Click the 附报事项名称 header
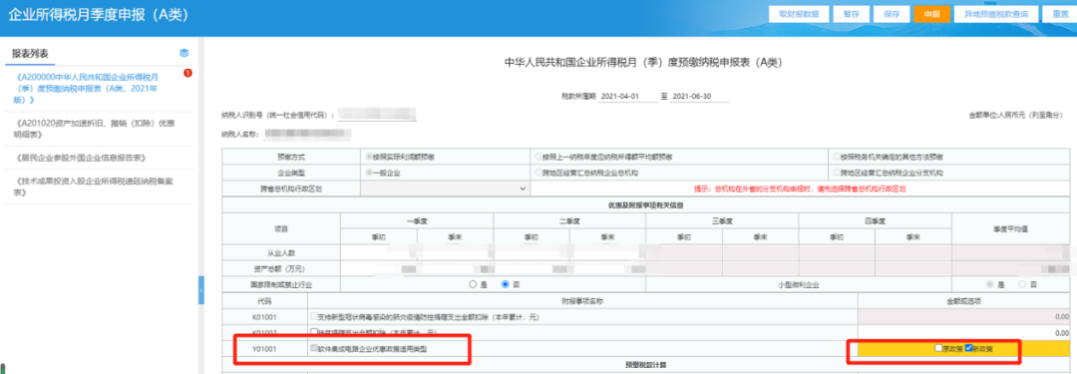The width and height of the screenshot is (1077, 374). [583, 301]
